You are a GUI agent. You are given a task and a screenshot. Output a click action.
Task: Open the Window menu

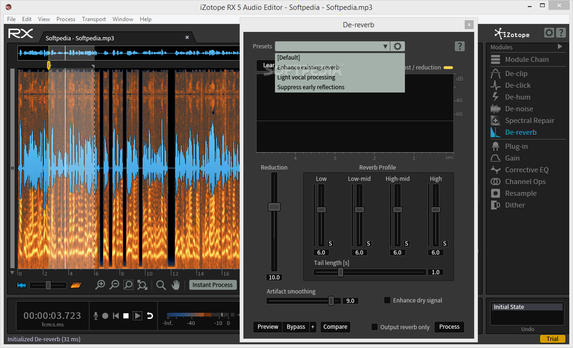[122, 19]
